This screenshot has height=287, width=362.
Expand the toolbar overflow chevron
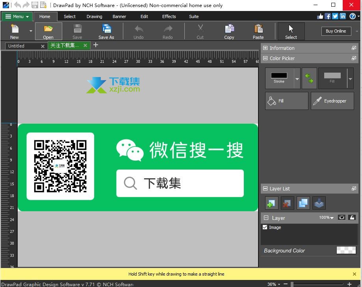(x=357, y=31)
